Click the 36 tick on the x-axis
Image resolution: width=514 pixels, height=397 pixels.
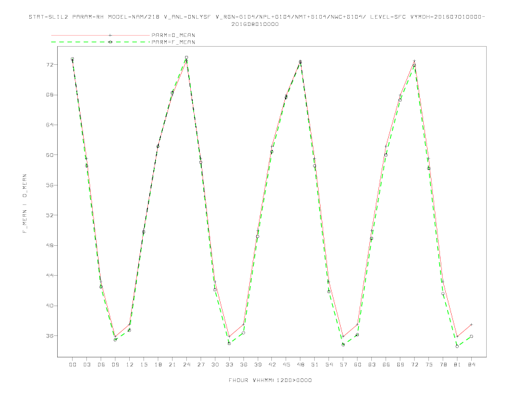[243, 365]
